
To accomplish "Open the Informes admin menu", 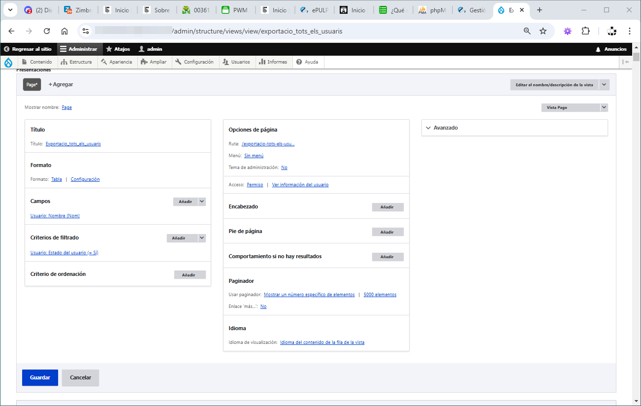I will [x=273, y=62].
